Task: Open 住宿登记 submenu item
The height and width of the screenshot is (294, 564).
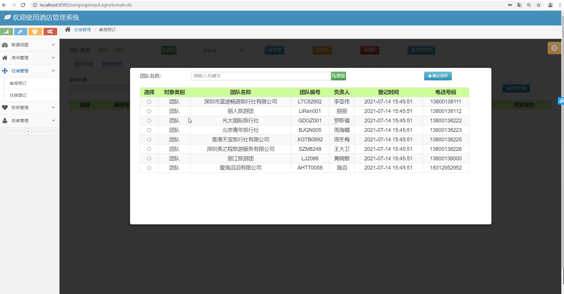Action: point(18,95)
